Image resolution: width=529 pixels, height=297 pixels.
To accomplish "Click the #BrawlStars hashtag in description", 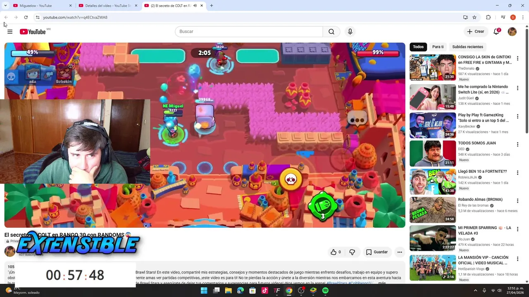I will (337, 283).
